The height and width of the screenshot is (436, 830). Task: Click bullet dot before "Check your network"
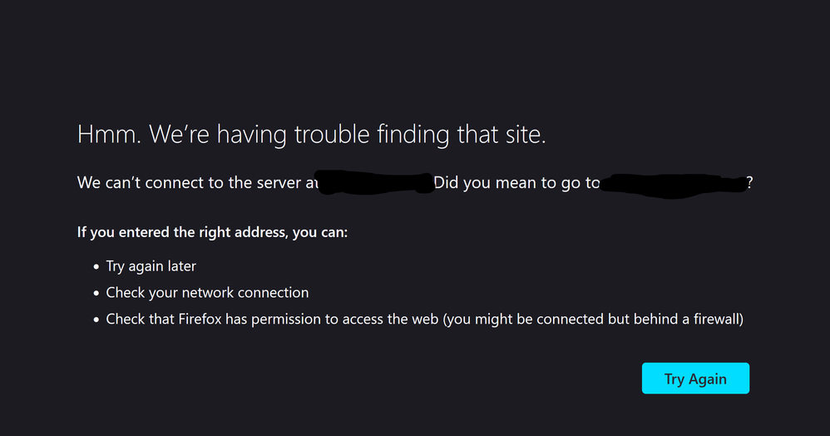(x=95, y=294)
